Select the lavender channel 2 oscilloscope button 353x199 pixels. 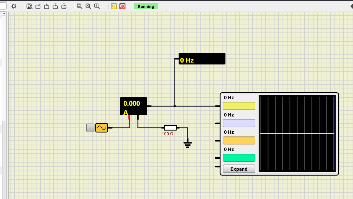pos(239,123)
